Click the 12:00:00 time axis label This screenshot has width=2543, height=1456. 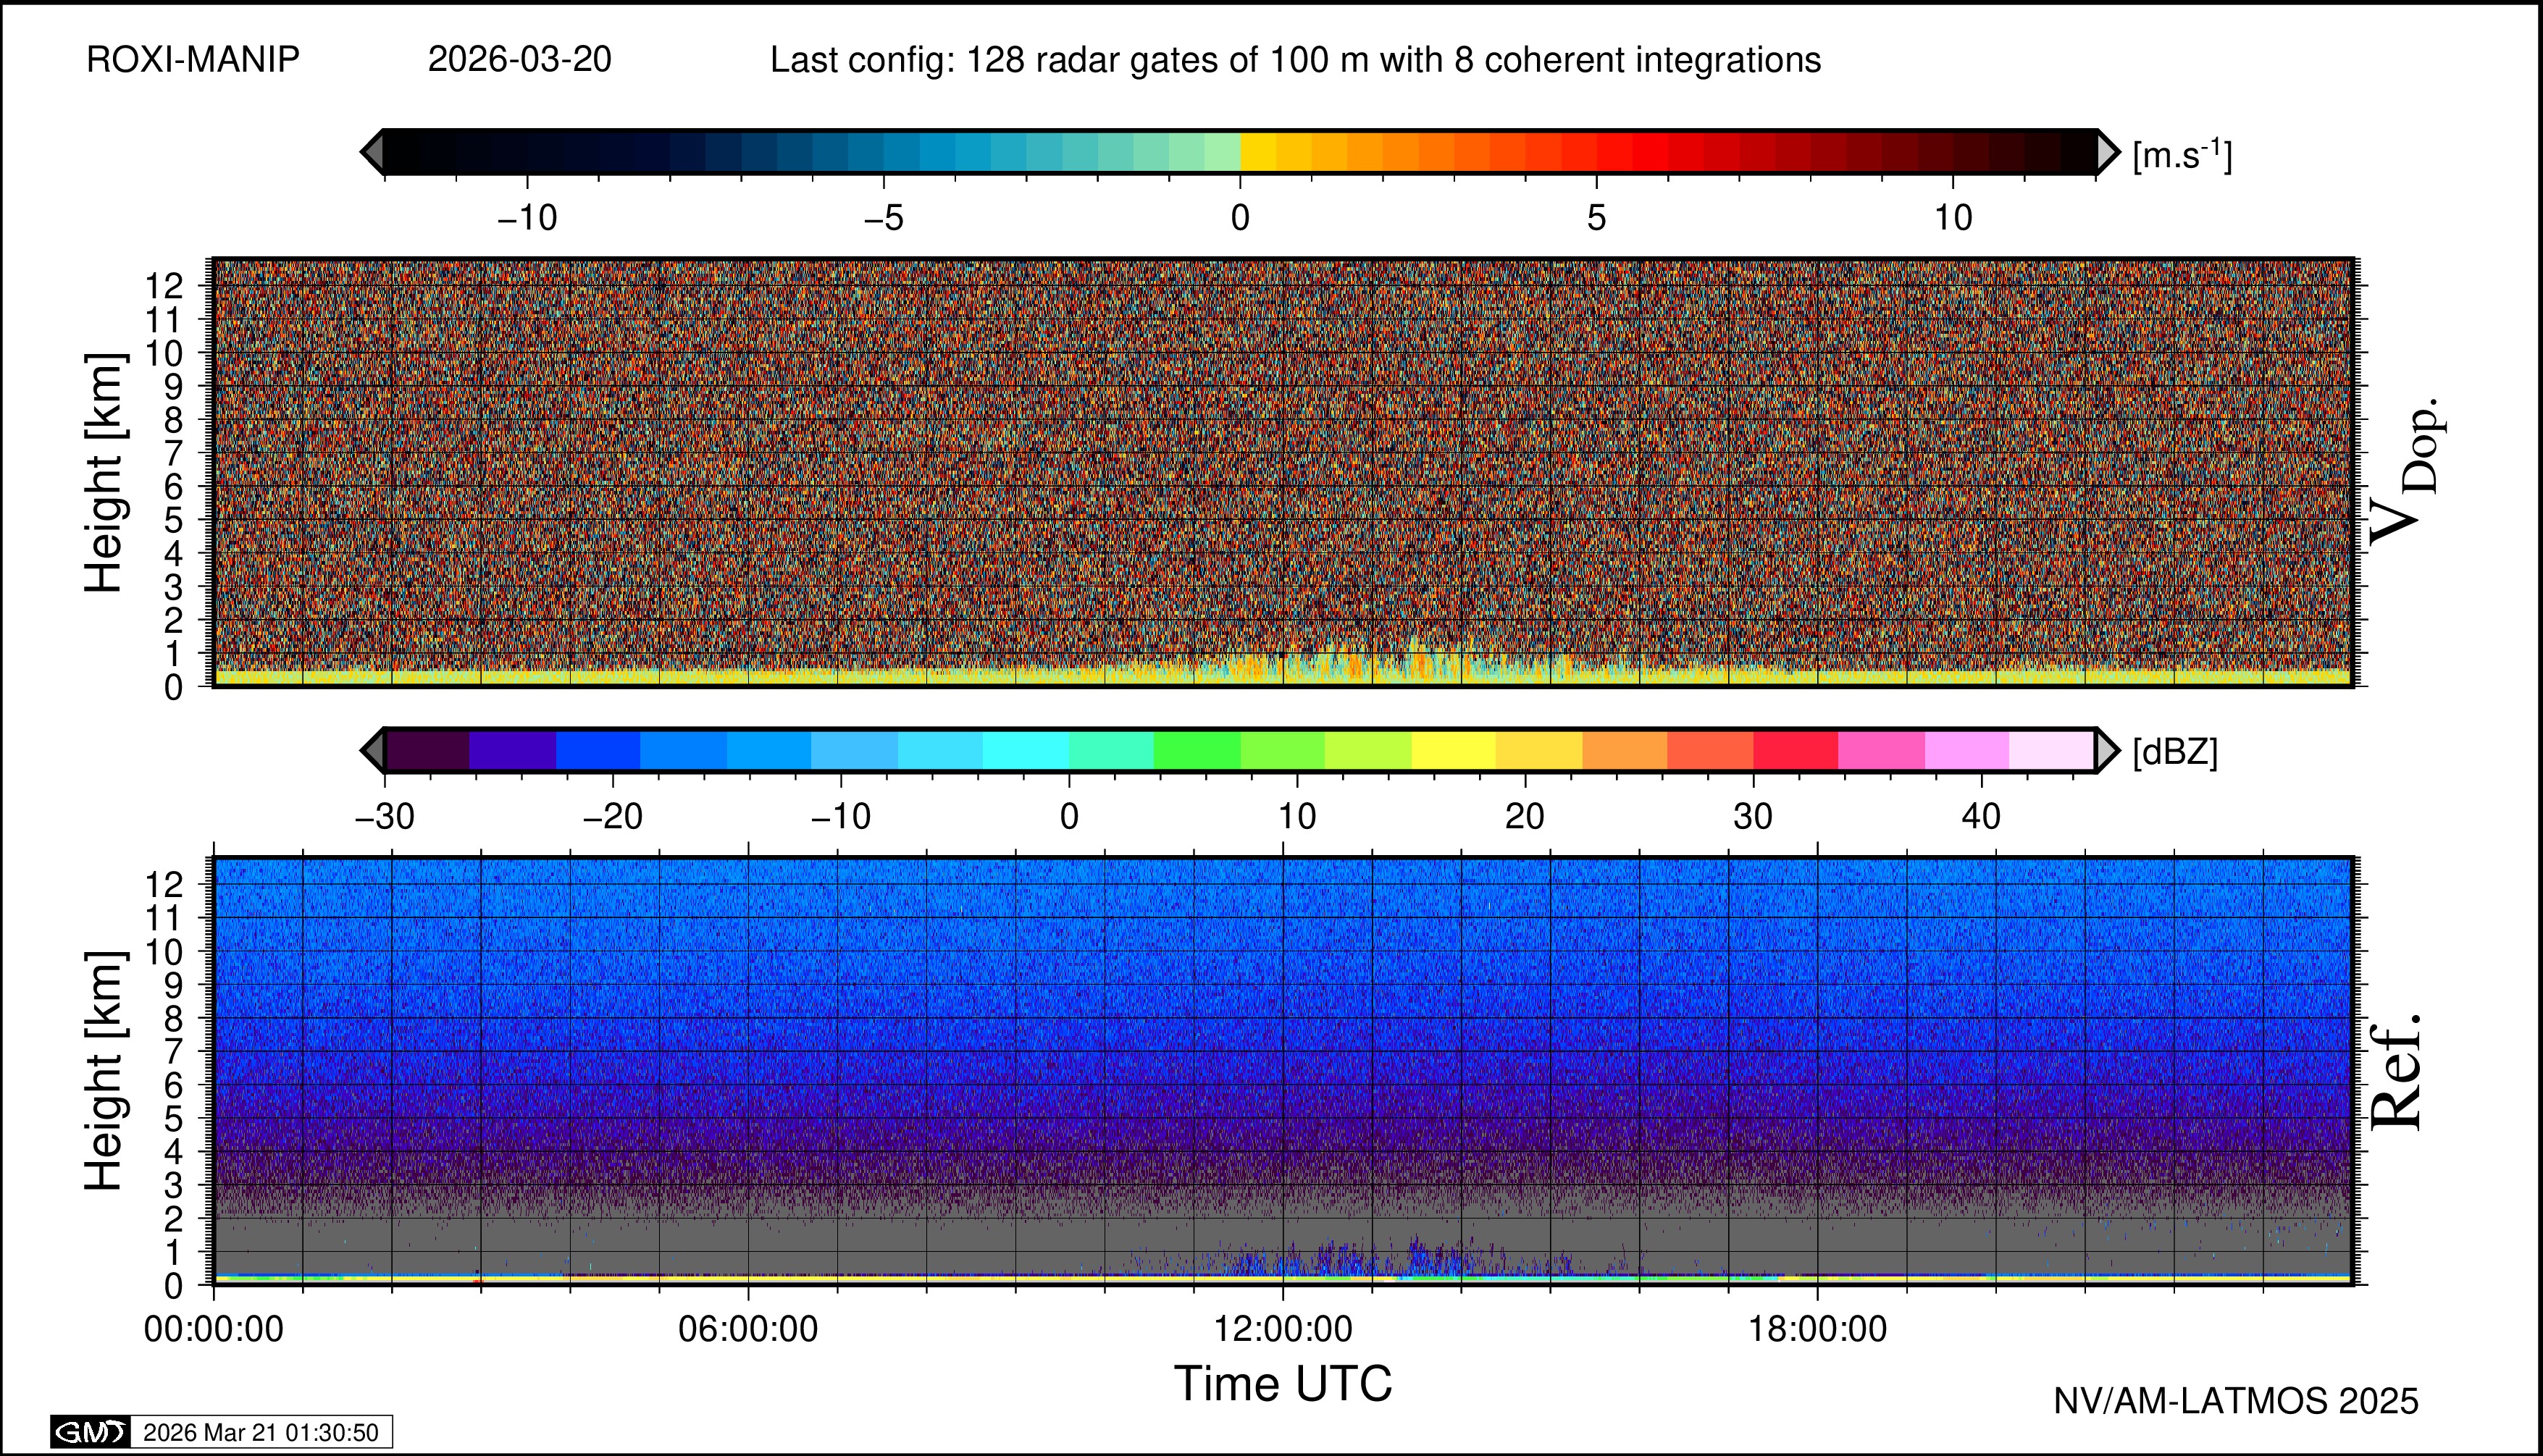[x=1283, y=1329]
